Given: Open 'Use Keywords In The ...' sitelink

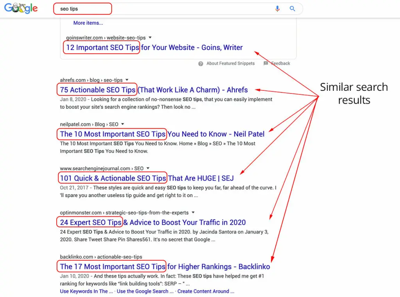Looking at the screenshot, I should pyautogui.click(x=86, y=292).
